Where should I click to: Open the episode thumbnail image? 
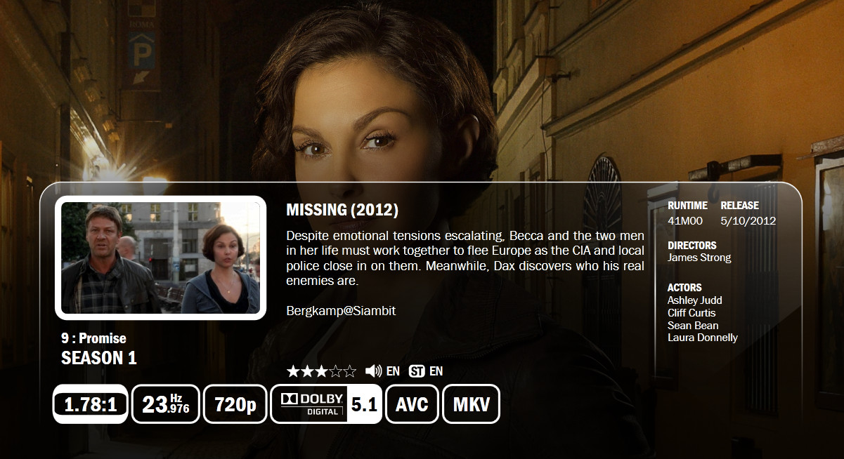(161, 258)
